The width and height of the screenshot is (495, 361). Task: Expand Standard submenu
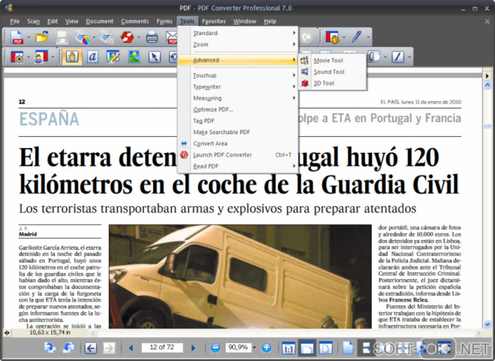click(238, 33)
